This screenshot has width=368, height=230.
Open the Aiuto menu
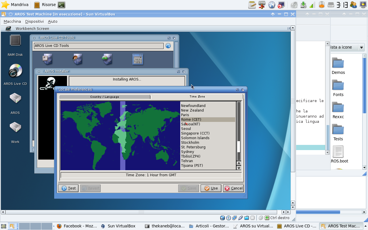(53, 22)
